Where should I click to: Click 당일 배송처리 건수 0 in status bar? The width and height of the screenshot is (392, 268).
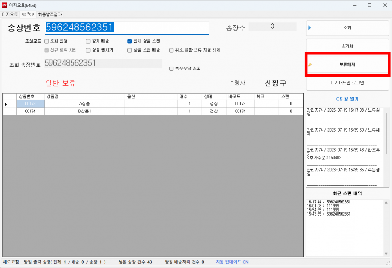185,262
